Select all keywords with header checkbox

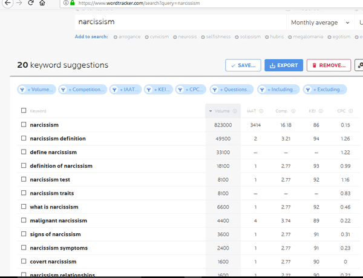(x=24, y=110)
